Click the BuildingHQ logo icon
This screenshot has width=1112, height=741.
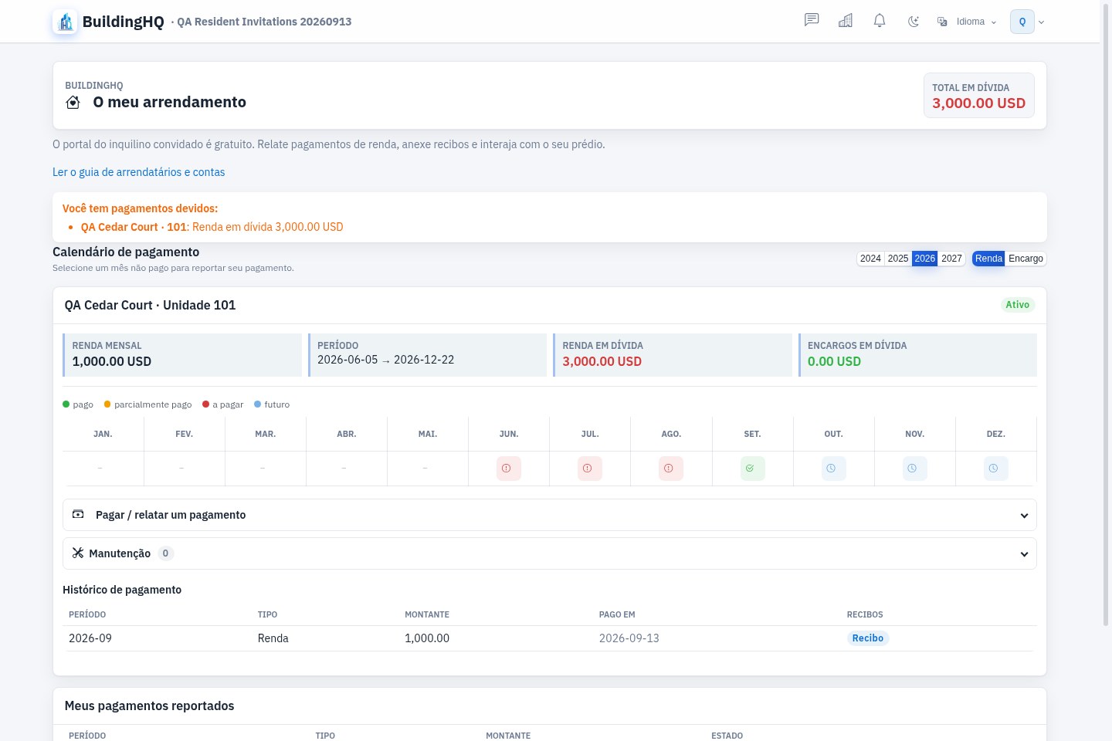click(x=65, y=22)
